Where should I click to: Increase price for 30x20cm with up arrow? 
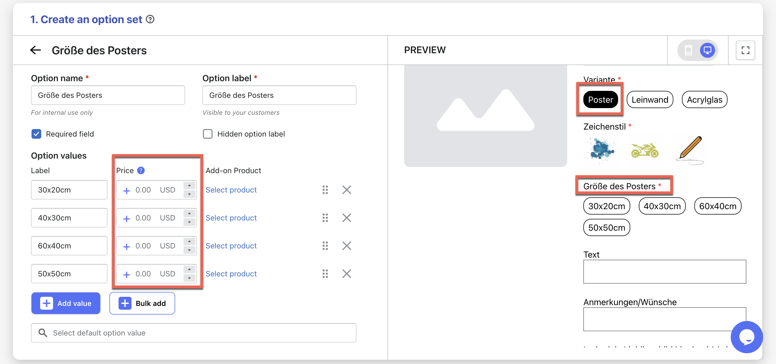pos(189,185)
